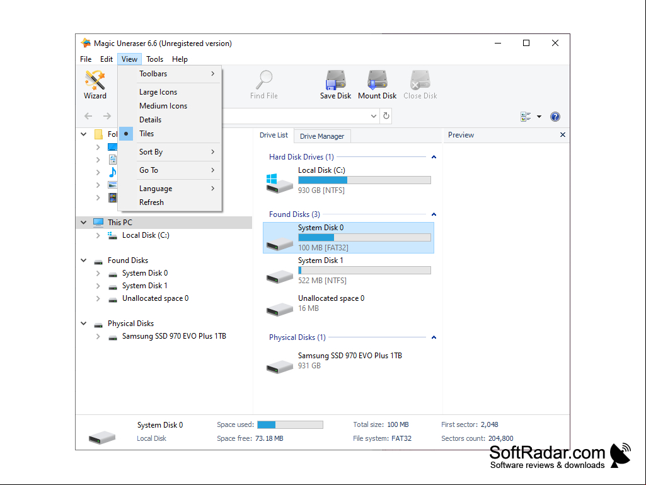Click Refresh in the View menu
The image size is (646, 485).
tap(170, 202)
